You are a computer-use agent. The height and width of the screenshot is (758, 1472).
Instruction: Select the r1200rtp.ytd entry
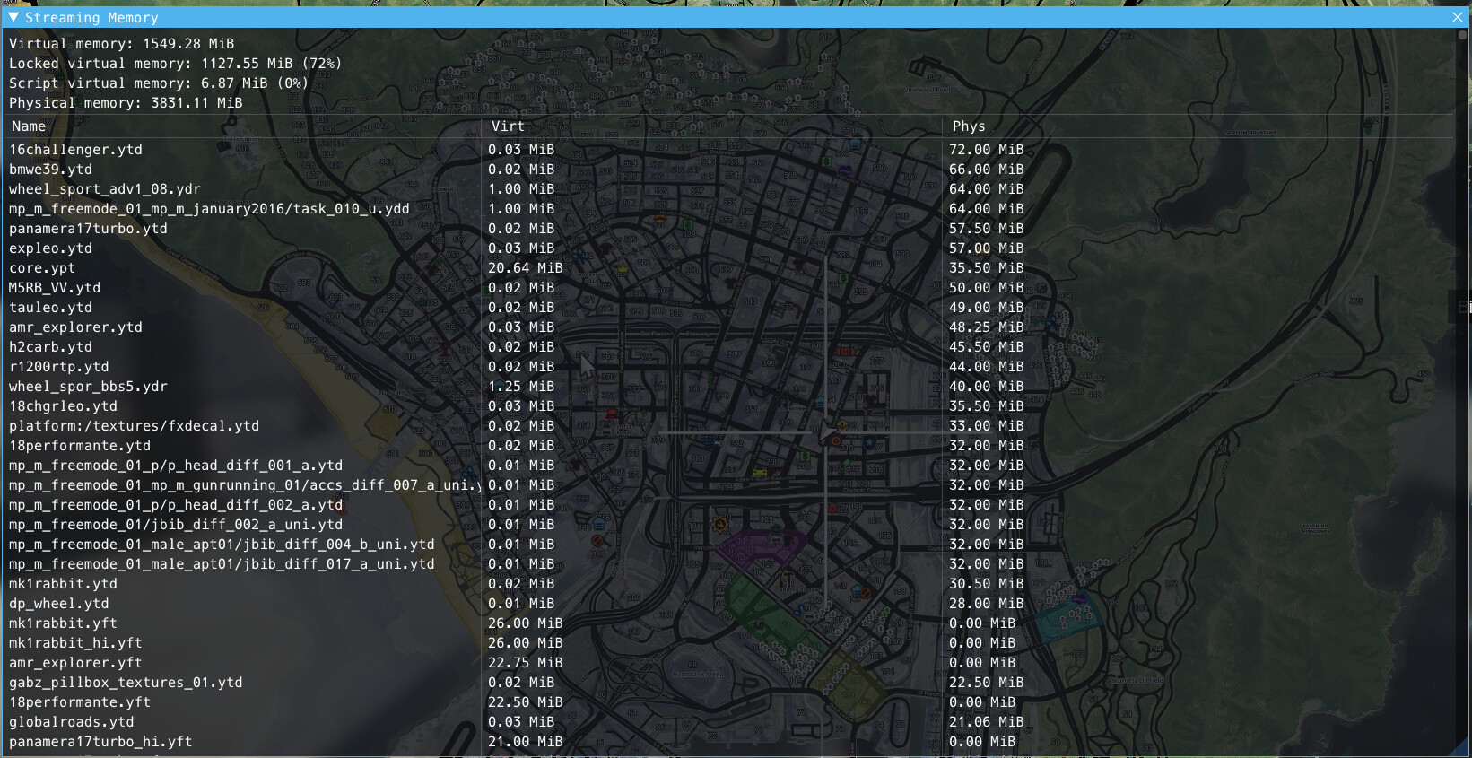[58, 367]
